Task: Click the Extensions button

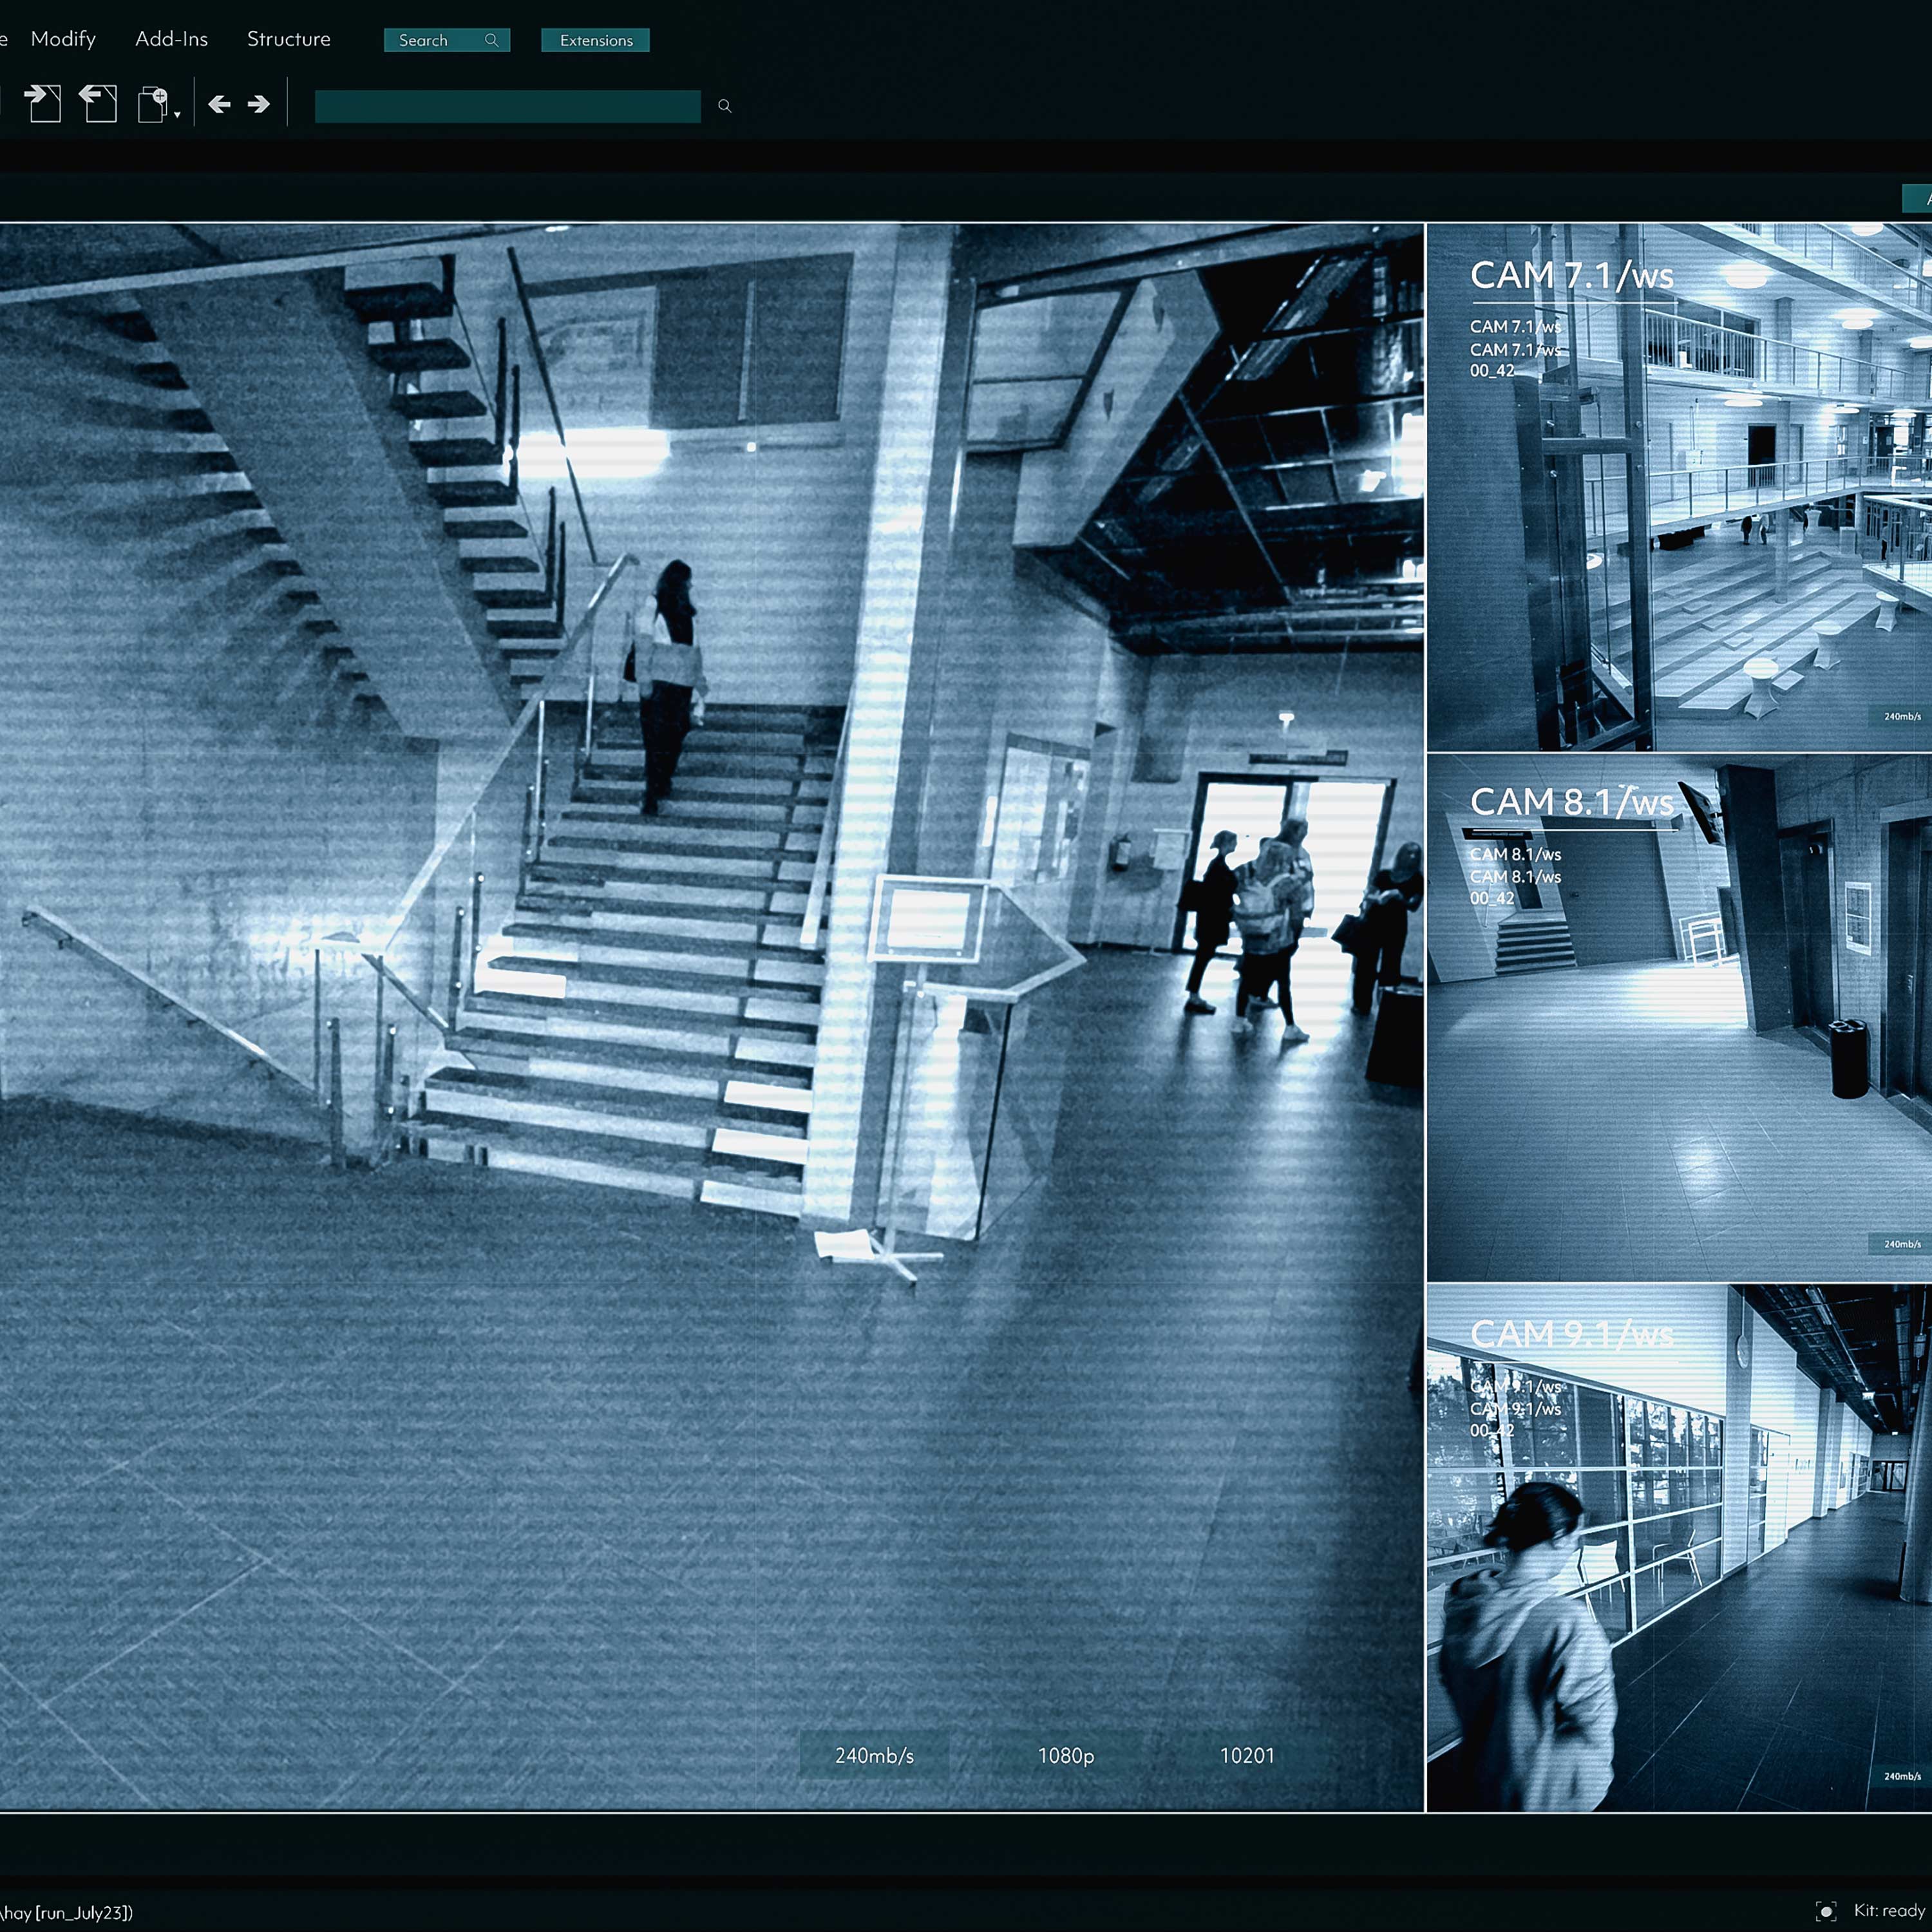Action: [596, 40]
